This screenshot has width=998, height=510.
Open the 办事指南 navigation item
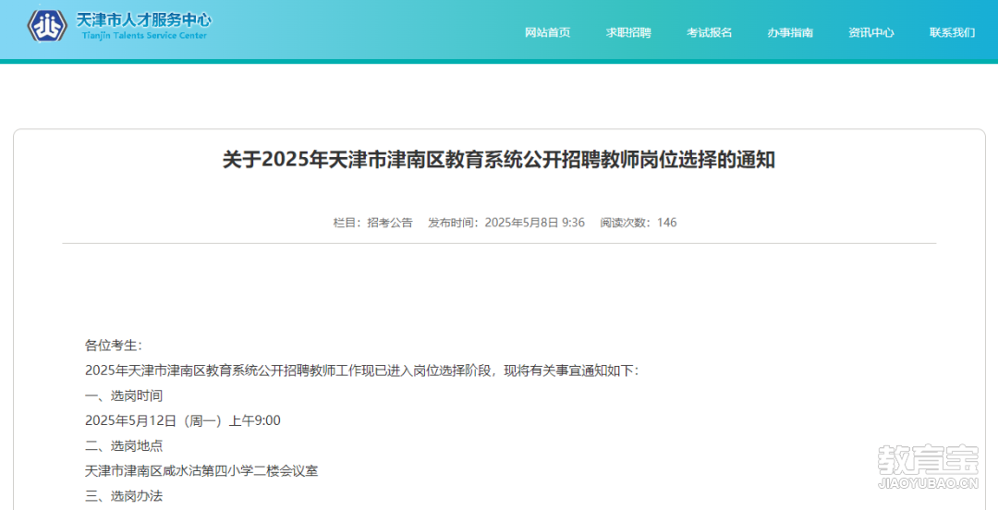[790, 32]
